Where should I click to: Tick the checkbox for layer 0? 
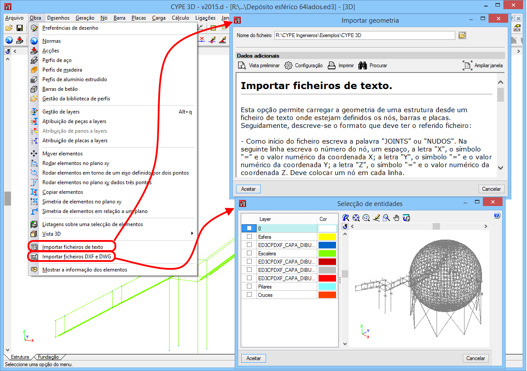pyautogui.click(x=249, y=228)
